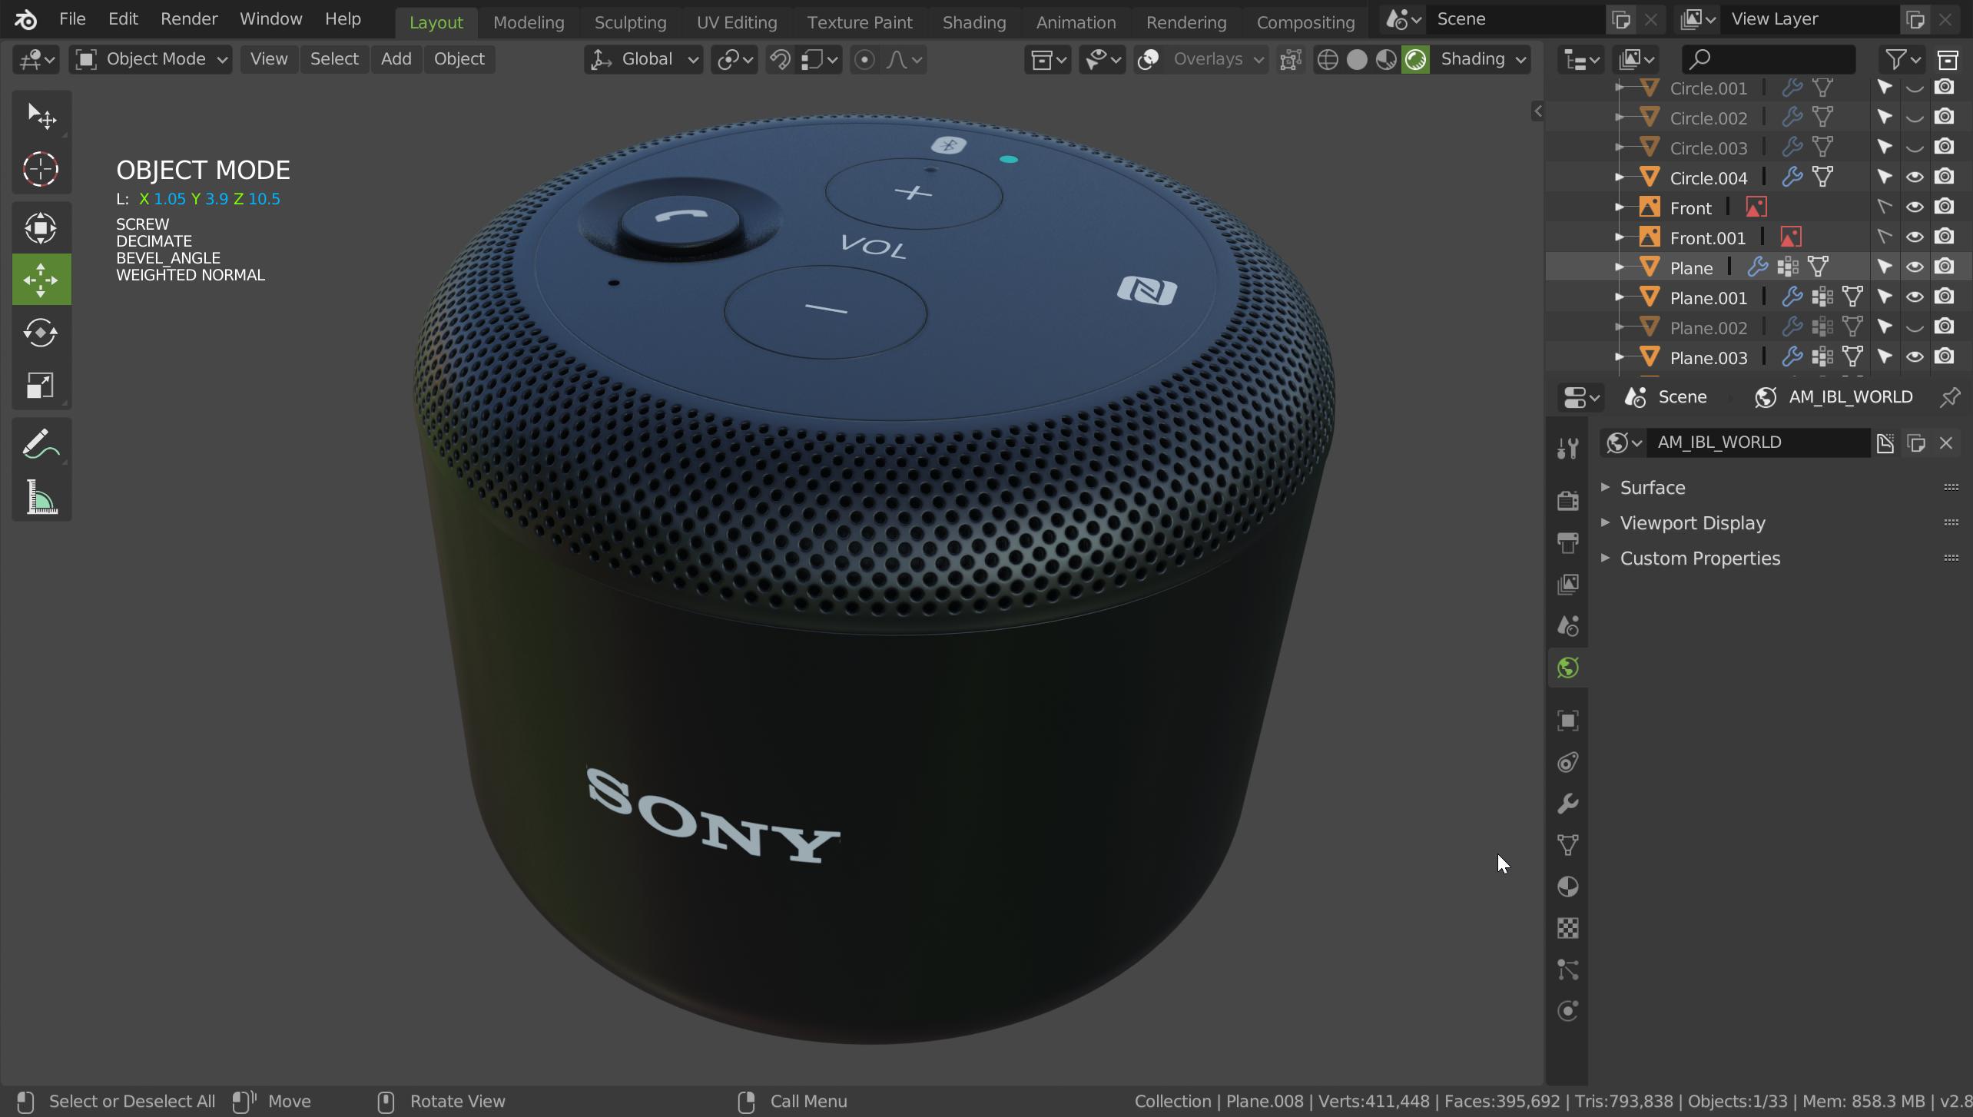1973x1117 pixels.
Task: Create new world datablock copy
Action: (1916, 442)
